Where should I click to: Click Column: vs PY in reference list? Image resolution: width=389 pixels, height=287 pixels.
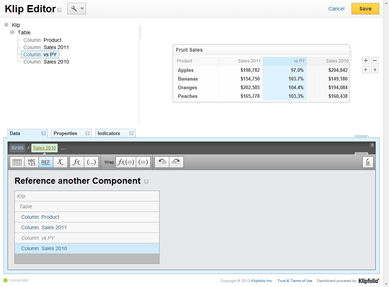[87, 238]
